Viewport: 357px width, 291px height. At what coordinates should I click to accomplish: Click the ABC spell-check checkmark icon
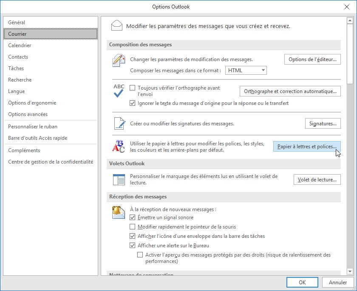click(119, 90)
